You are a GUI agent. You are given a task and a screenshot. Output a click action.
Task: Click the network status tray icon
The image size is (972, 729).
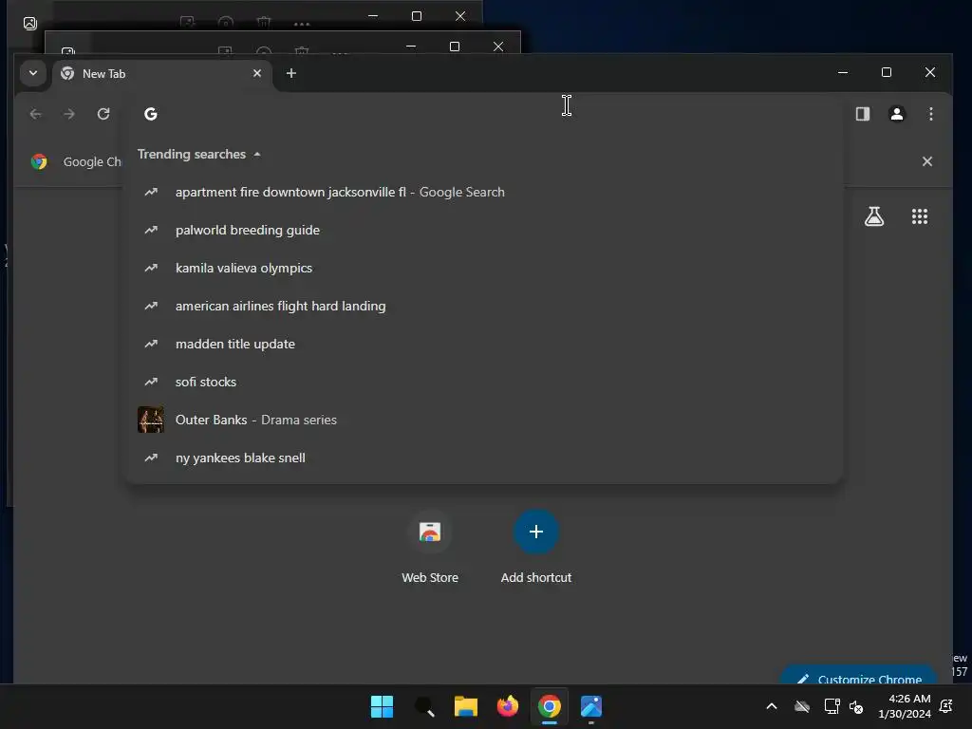pos(832,706)
